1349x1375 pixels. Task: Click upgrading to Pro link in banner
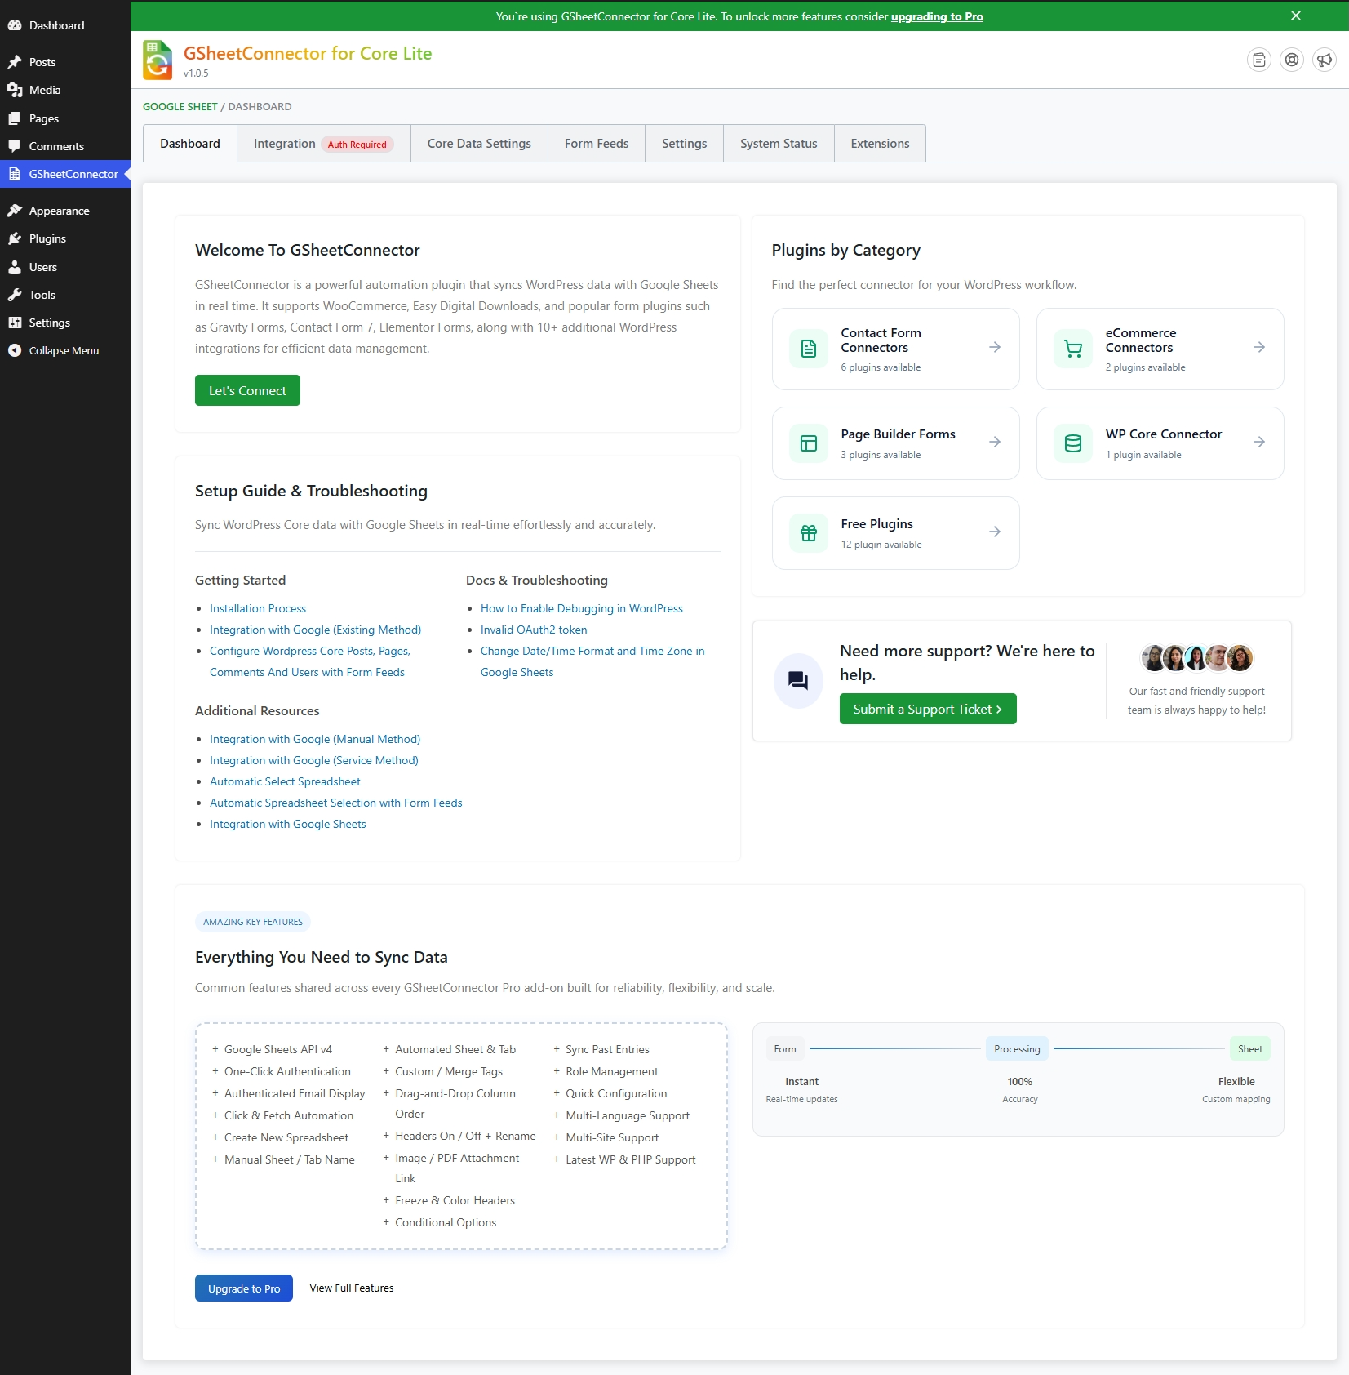coord(937,16)
